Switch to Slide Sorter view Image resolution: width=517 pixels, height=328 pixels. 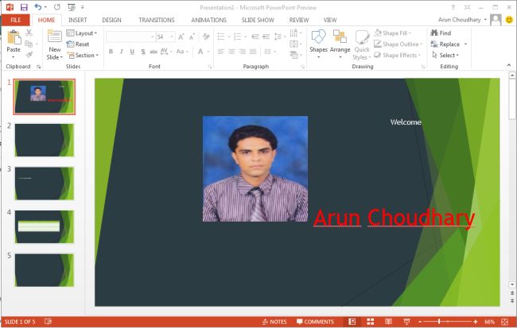pyautogui.click(x=371, y=322)
